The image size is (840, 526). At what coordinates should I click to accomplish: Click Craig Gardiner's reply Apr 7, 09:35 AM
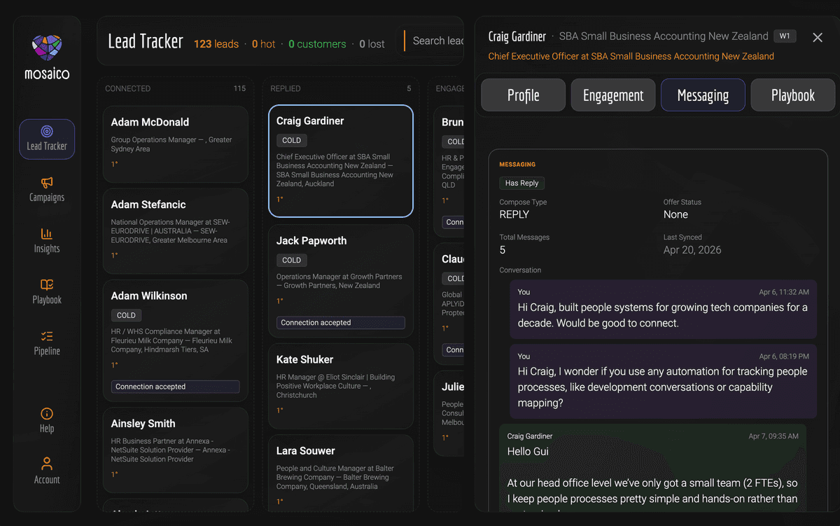pyautogui.click(x=653, y=467)
